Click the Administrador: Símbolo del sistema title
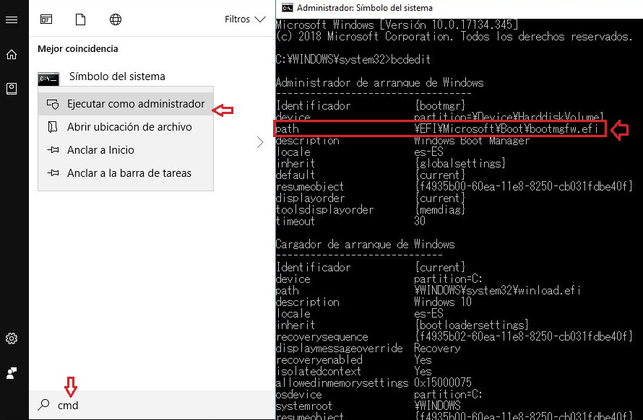This screenshot has height=420, width=643. (365, 8)
